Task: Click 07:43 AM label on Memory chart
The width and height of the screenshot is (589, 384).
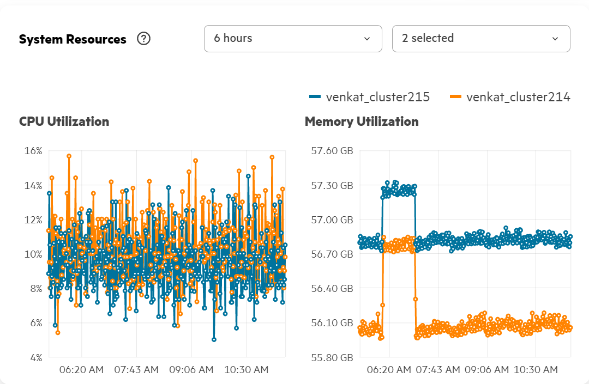Action: click(x=438, y=370)
